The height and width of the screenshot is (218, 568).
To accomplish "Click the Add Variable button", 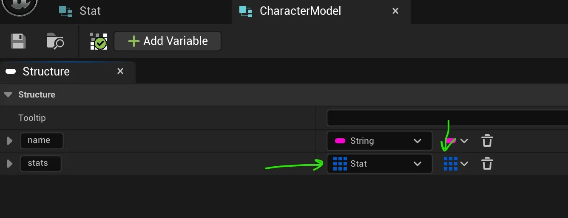I will [x=168, y=41].
